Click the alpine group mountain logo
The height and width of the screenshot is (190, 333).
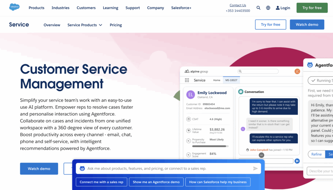pos(187,71)
